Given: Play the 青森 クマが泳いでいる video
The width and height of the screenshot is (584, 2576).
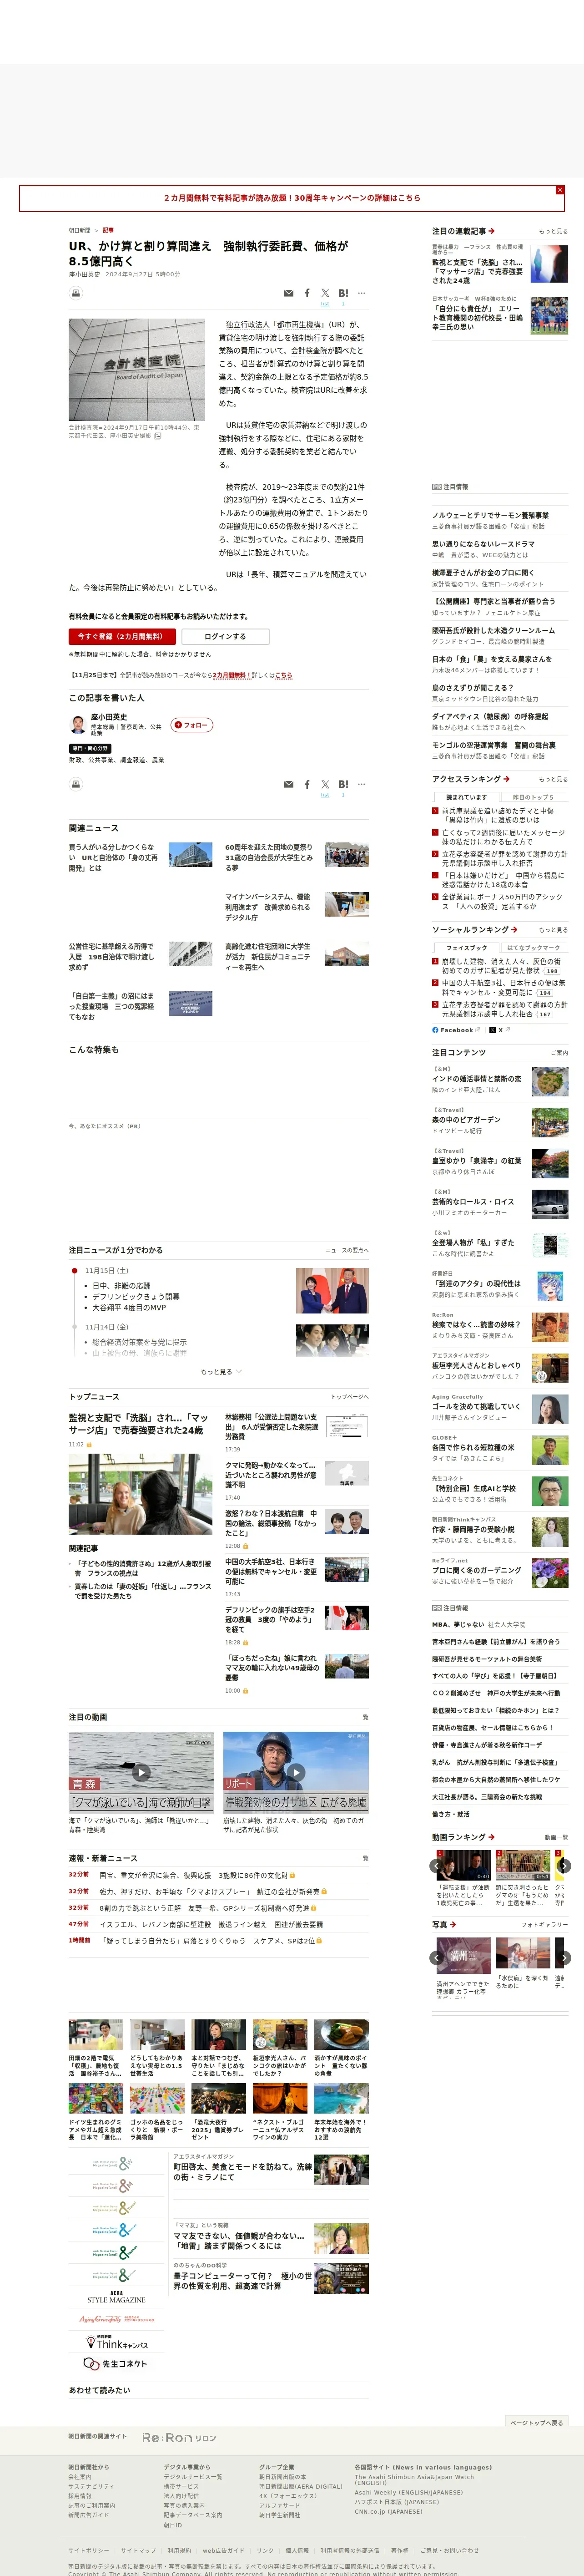Looking at the screenshot, I should click(x=141, y=1772).
